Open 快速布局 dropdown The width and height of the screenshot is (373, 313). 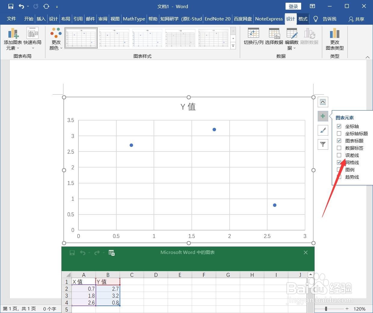(32, 39)
